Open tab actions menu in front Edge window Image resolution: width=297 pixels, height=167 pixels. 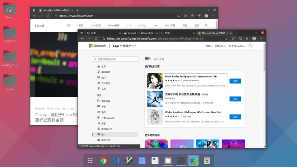click(82, 33)
